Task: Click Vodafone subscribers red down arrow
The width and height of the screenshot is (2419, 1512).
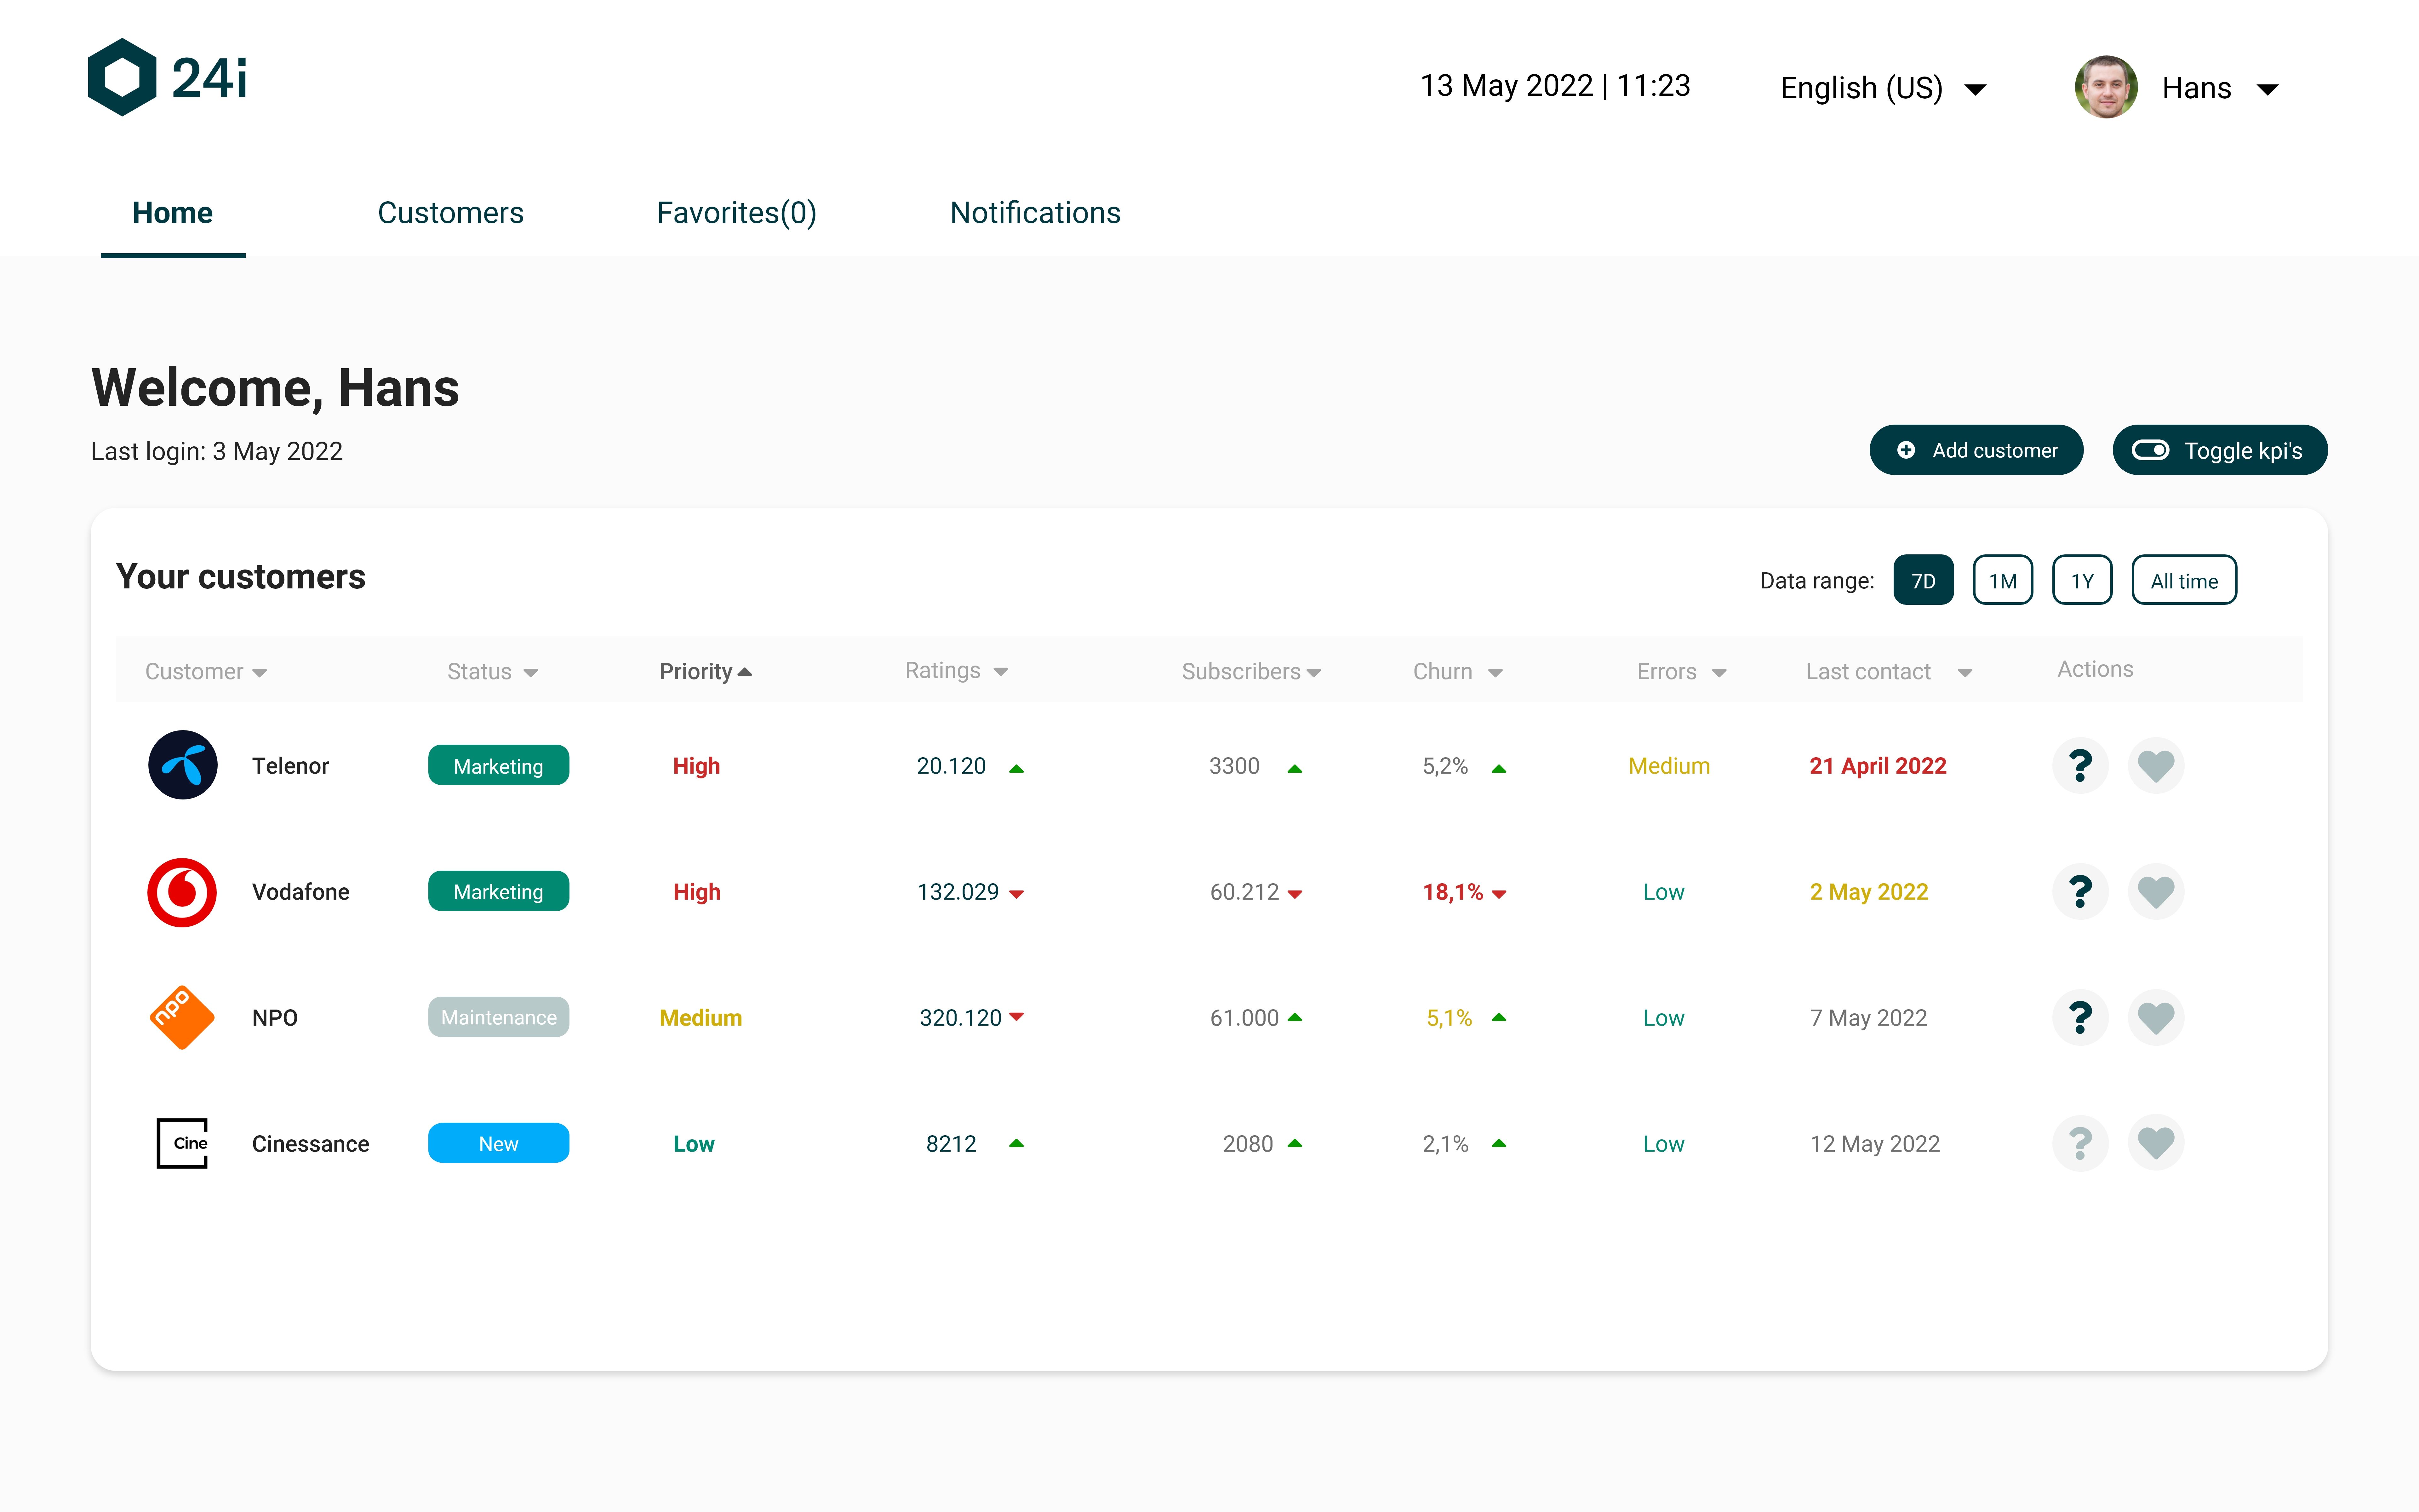Action: [1295, 894]
